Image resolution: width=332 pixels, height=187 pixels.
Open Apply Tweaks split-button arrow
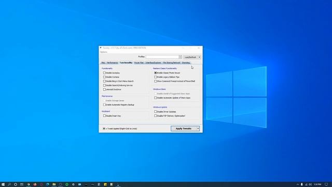(x=198, y=128)
